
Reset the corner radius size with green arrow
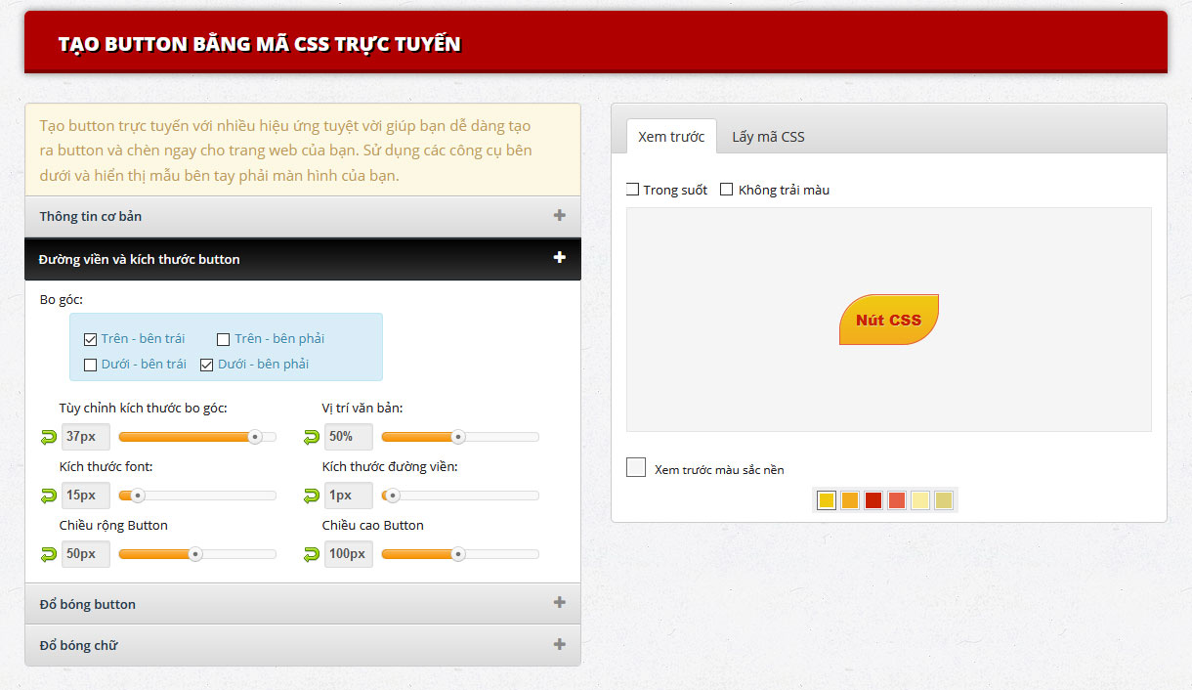coord(48,437)
